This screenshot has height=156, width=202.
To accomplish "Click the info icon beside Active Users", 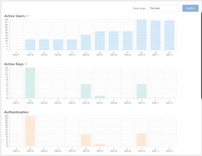I will 27,16.
